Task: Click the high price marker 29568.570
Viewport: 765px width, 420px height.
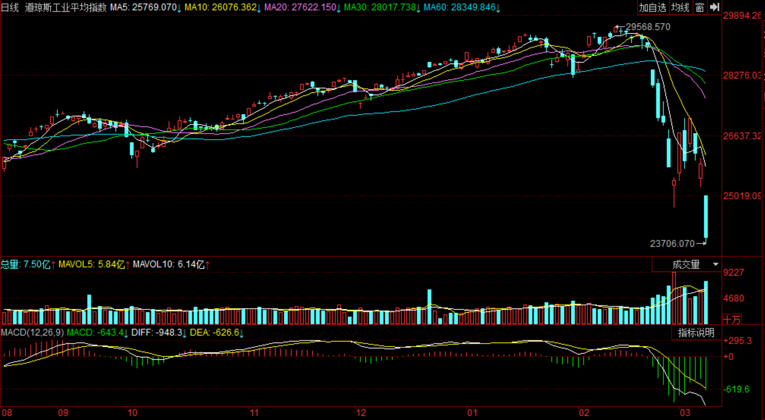Action: click(x=648, y=27)
